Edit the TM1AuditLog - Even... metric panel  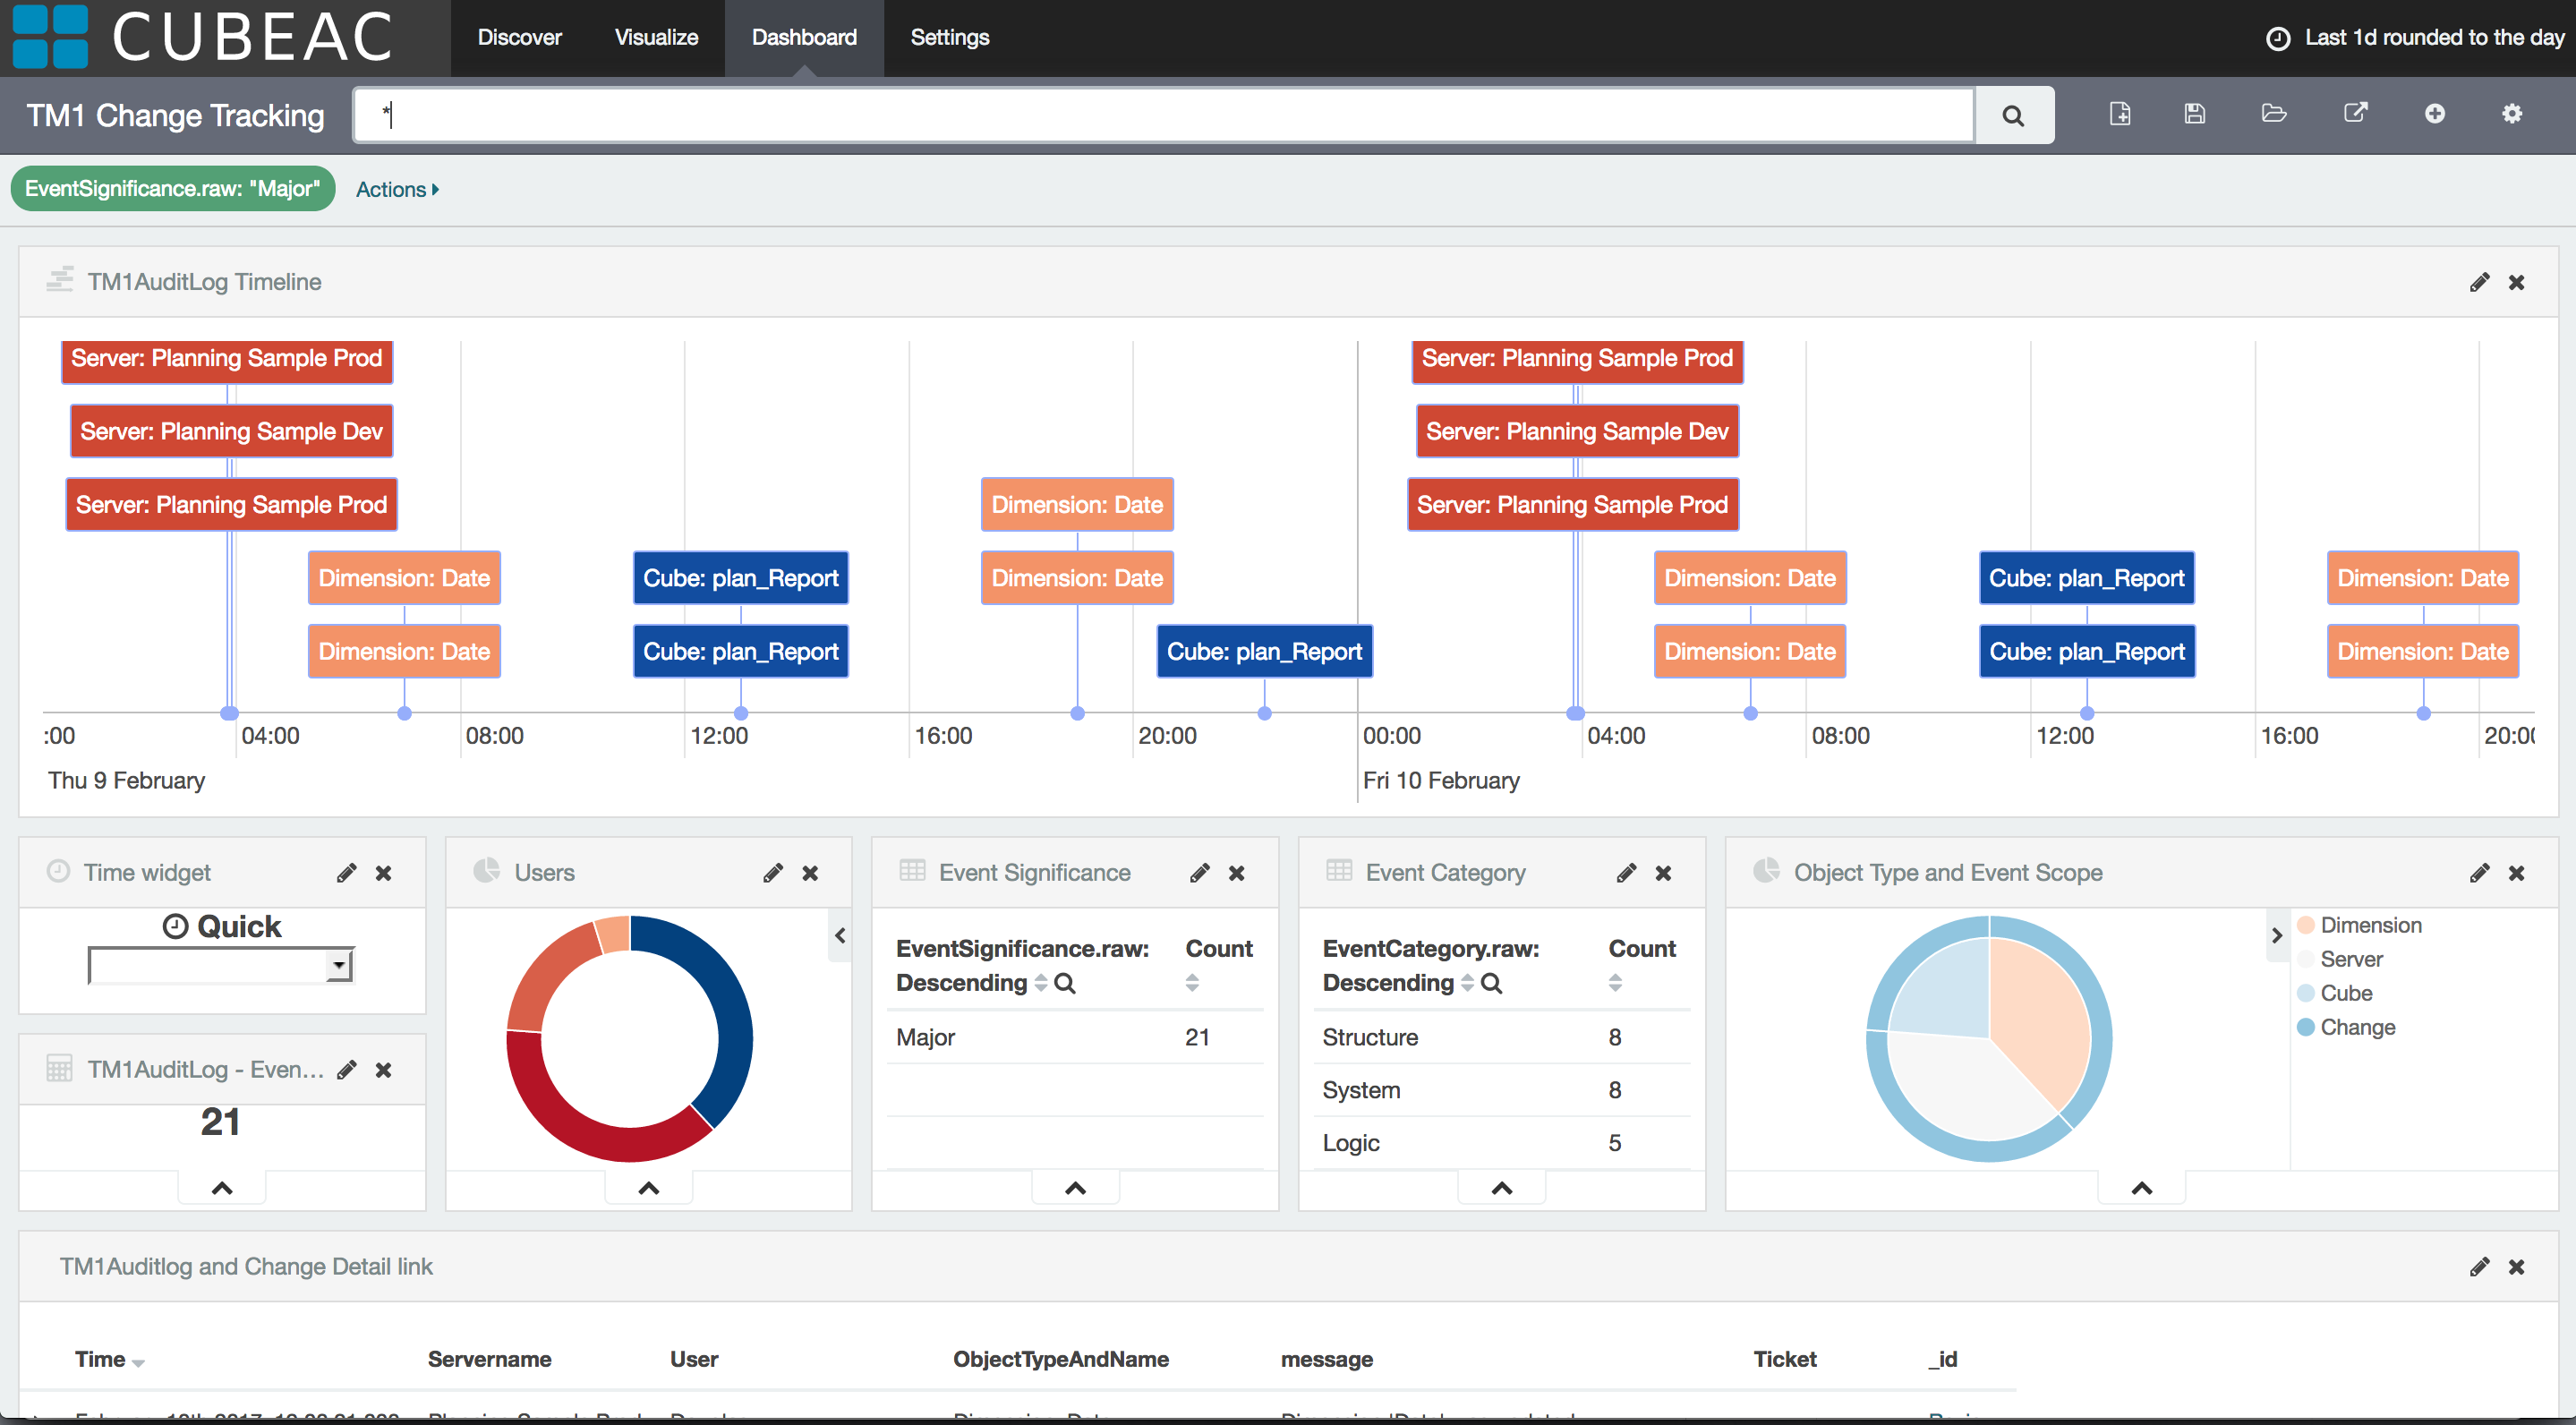[x=346, y=1070]
